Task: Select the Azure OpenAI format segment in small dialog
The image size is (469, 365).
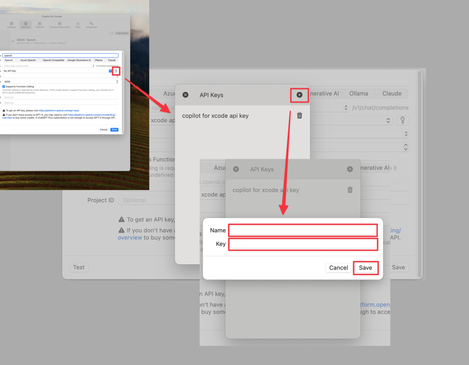Action: coord(28,60)
